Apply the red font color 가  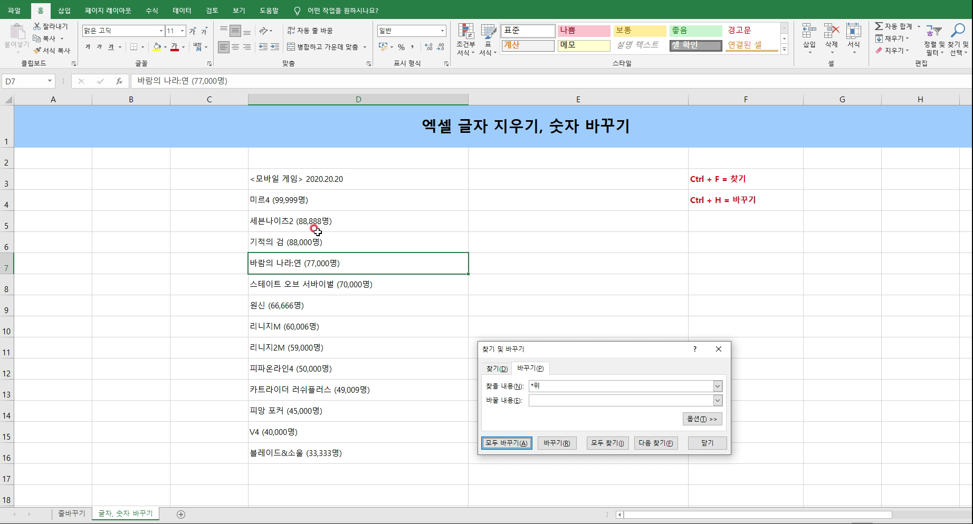(x=175, y=47)
